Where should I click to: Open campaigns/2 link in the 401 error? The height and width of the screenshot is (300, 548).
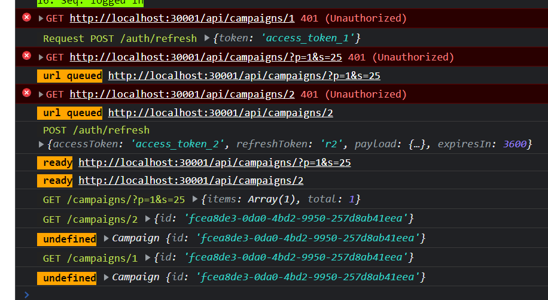[182, 95]
